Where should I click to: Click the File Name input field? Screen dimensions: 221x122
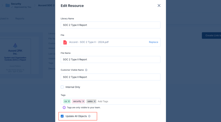click(110, 60)
